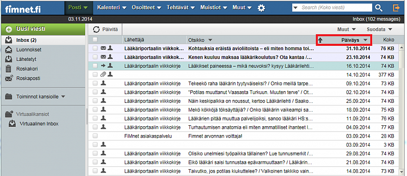Click the sort direction arrow beside Päiväys
Viewport: 407px width, 176px height.
[x=320, y=40]
